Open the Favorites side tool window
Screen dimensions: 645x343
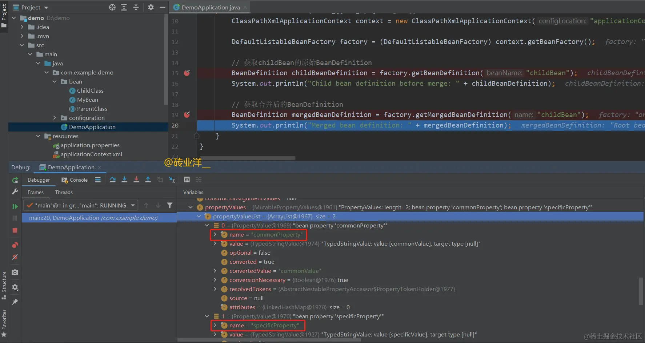click(4, 323)
